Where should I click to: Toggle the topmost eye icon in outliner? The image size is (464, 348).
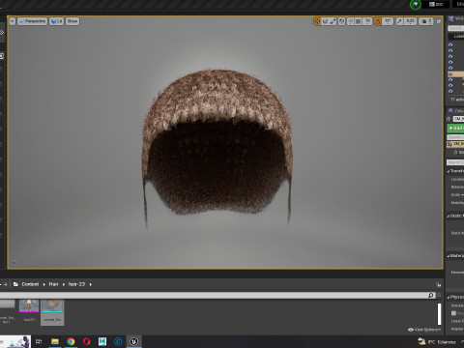pos(450,44)
